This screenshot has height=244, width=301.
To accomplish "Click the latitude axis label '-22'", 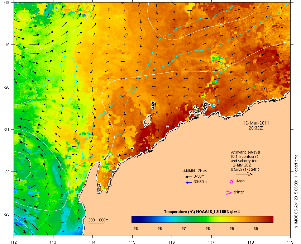I will (6, 172).
